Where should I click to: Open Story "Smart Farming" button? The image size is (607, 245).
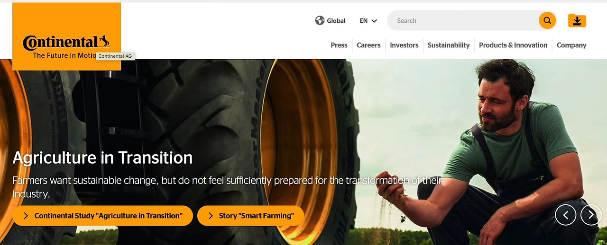250,216
